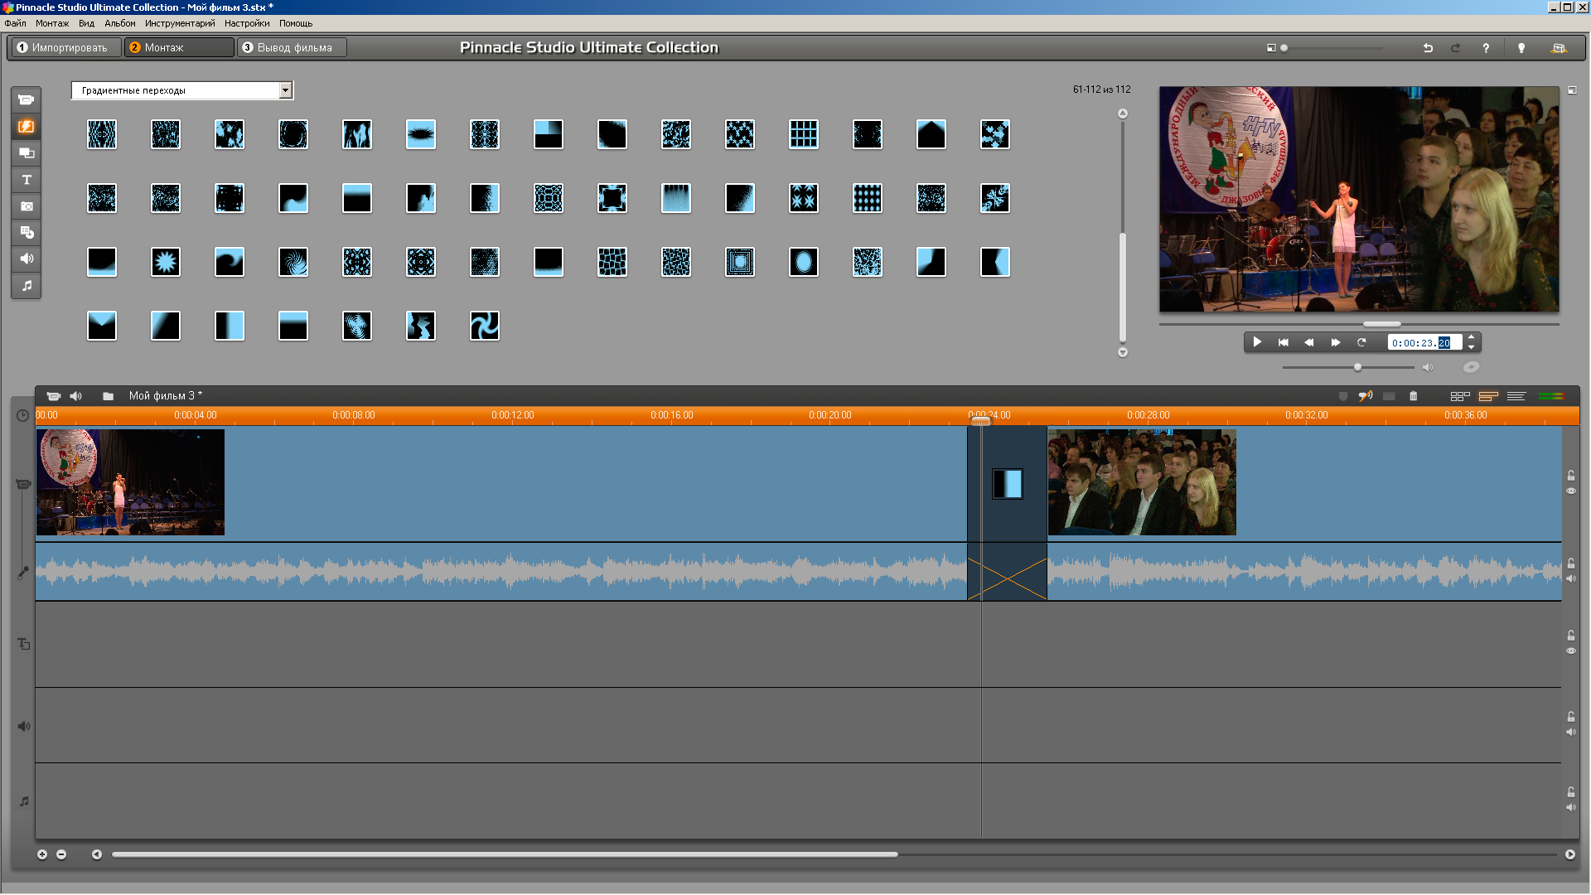Show the audio level meter
Viewport: 1591px width, 895px height.
(x=1551, y=396)
